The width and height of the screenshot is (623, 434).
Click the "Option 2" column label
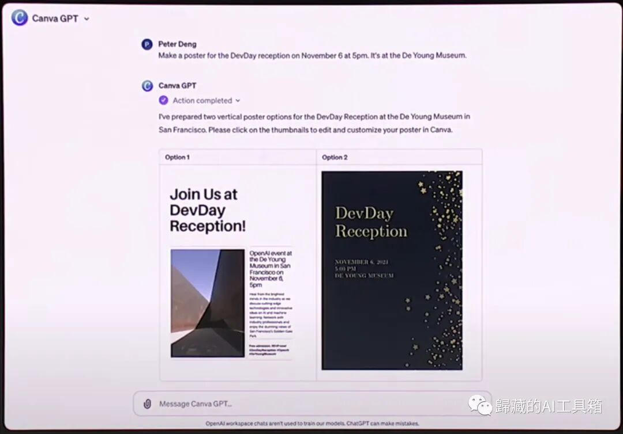[335, 157]
